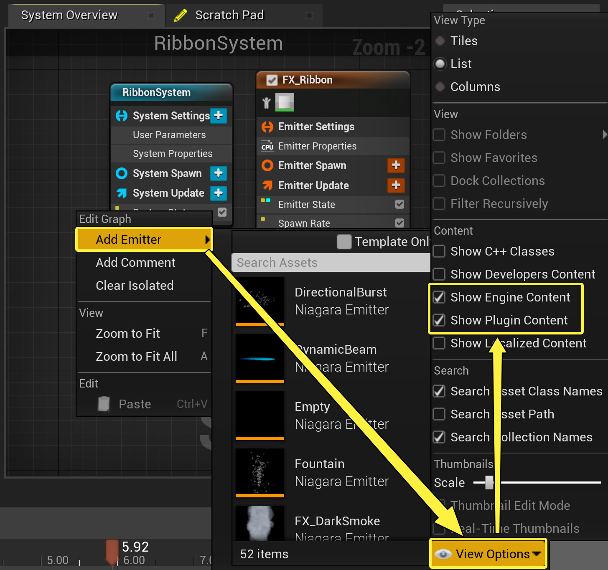Select the Tiles view type radio button
This screenshot has height=570, width=608.
pos(440,41)
